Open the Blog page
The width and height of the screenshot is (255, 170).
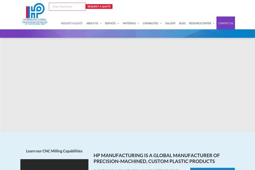182,23
